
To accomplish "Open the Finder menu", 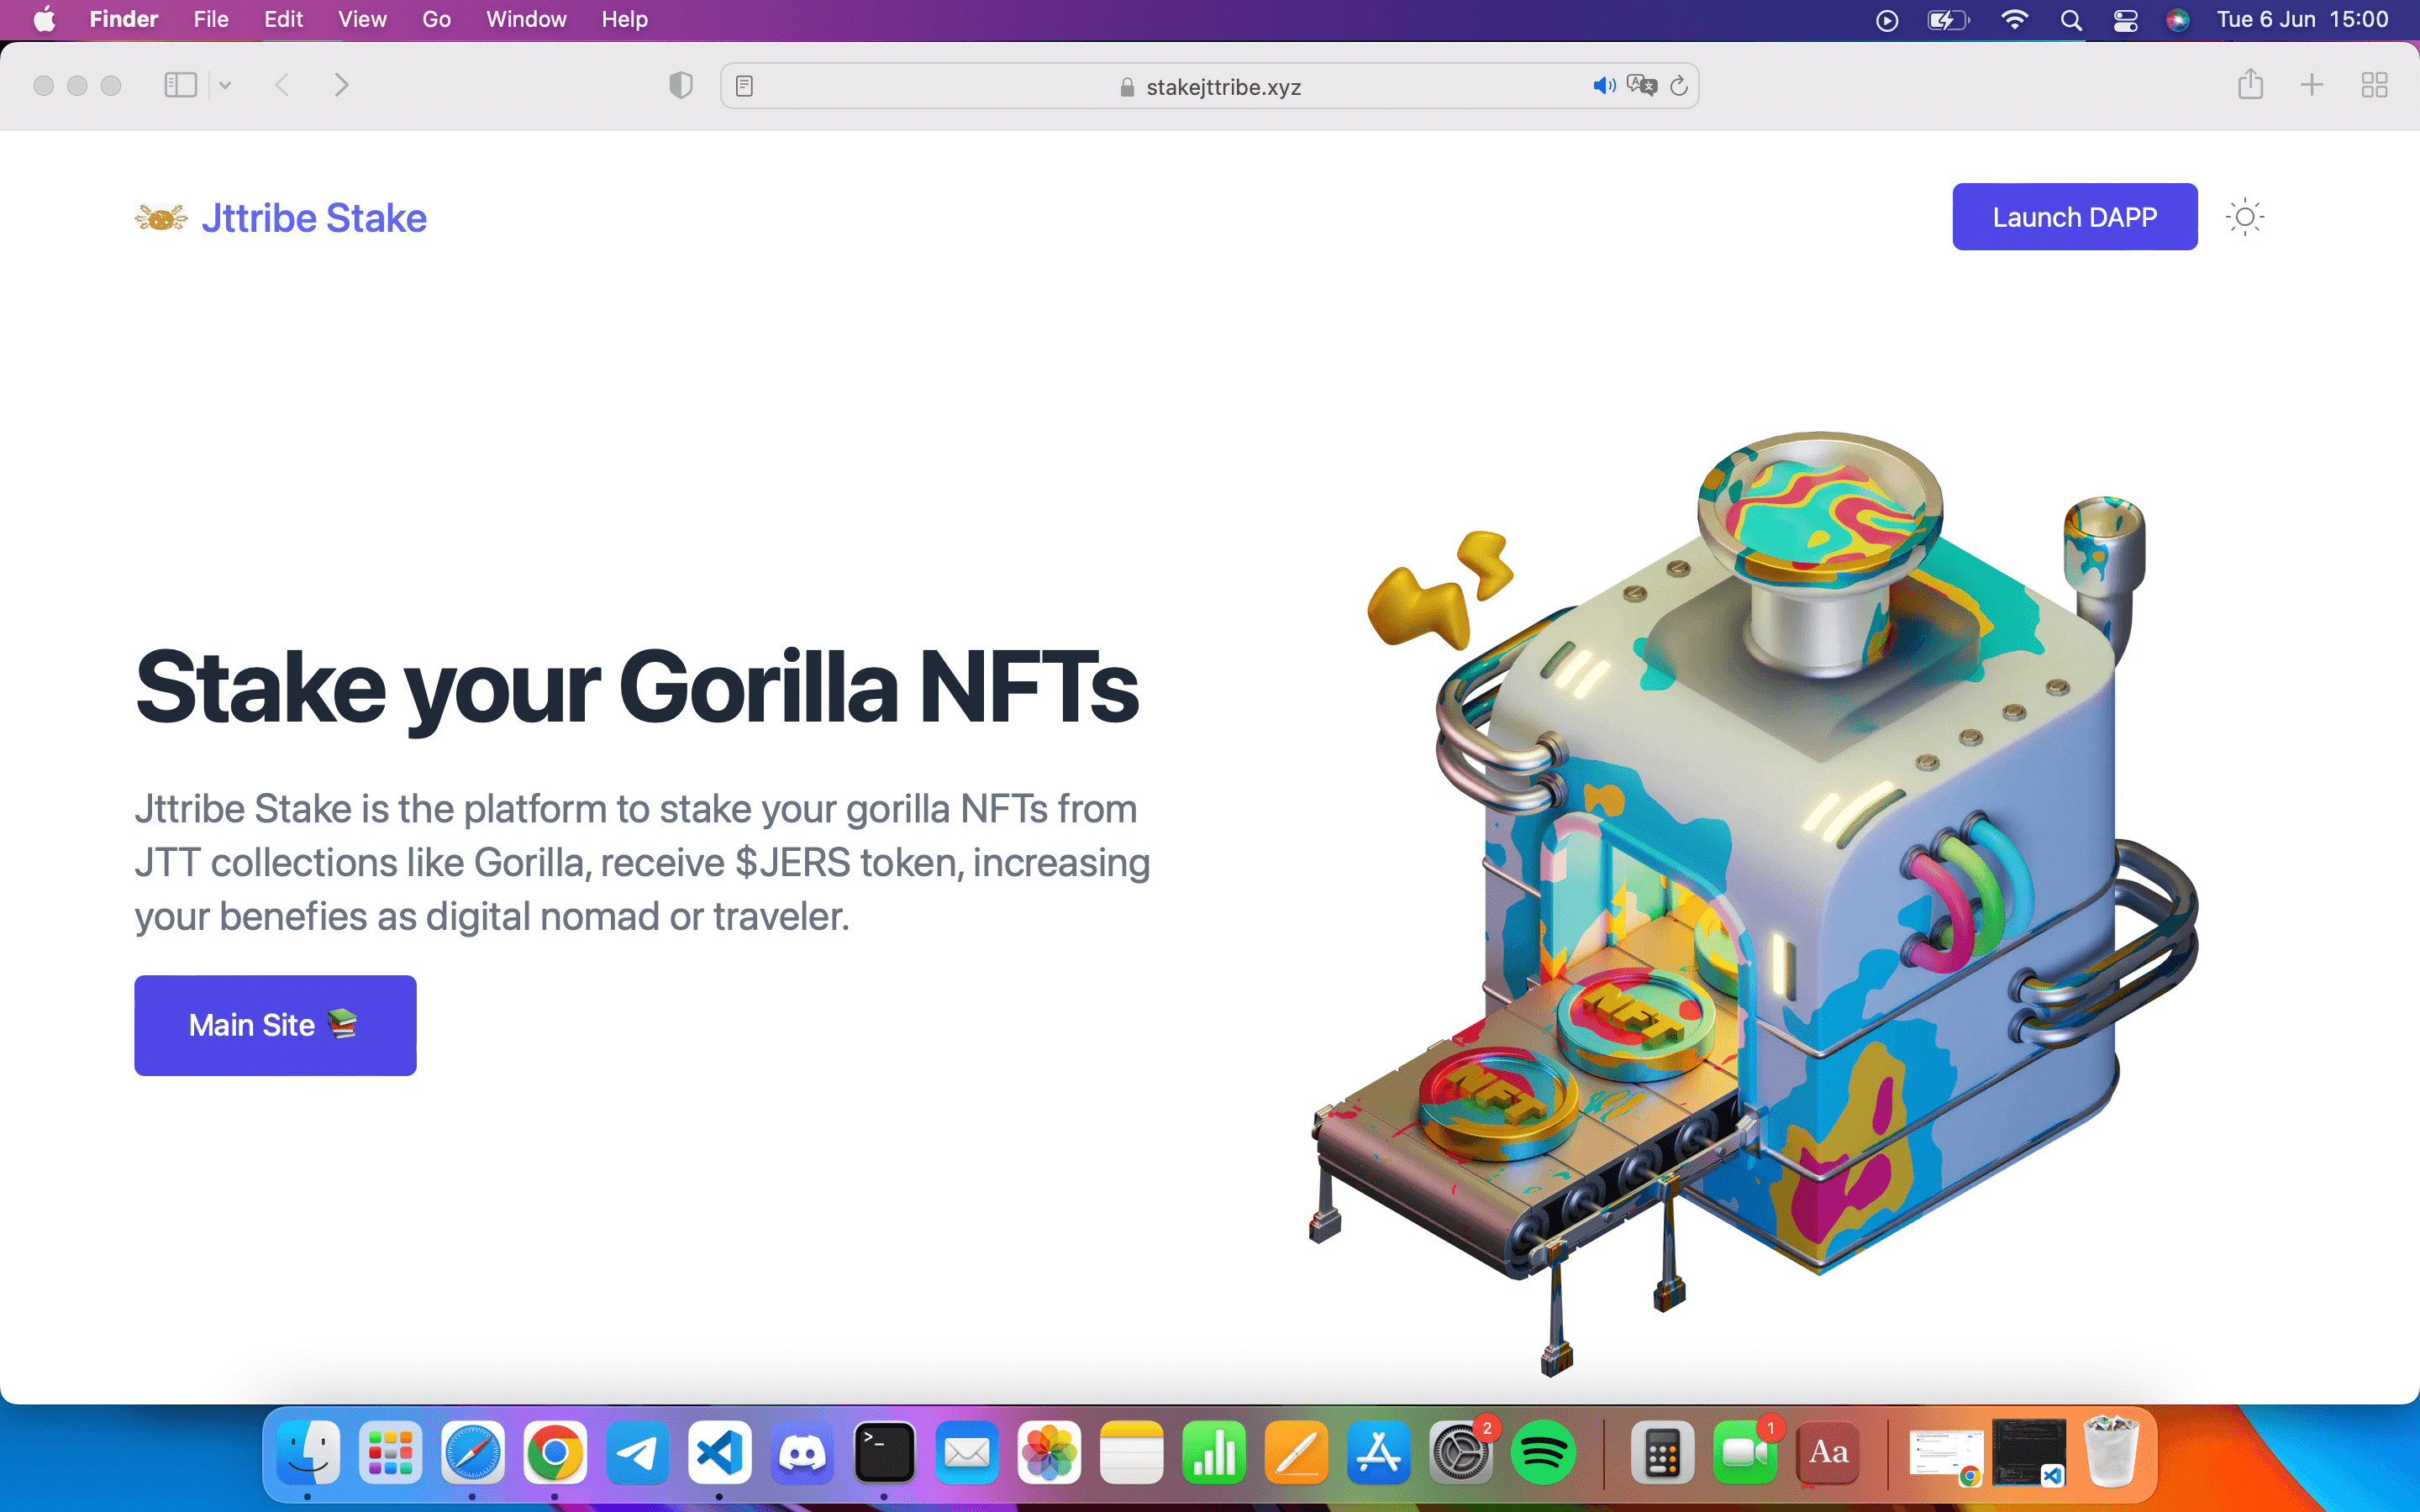I will [x=124, y=19].
